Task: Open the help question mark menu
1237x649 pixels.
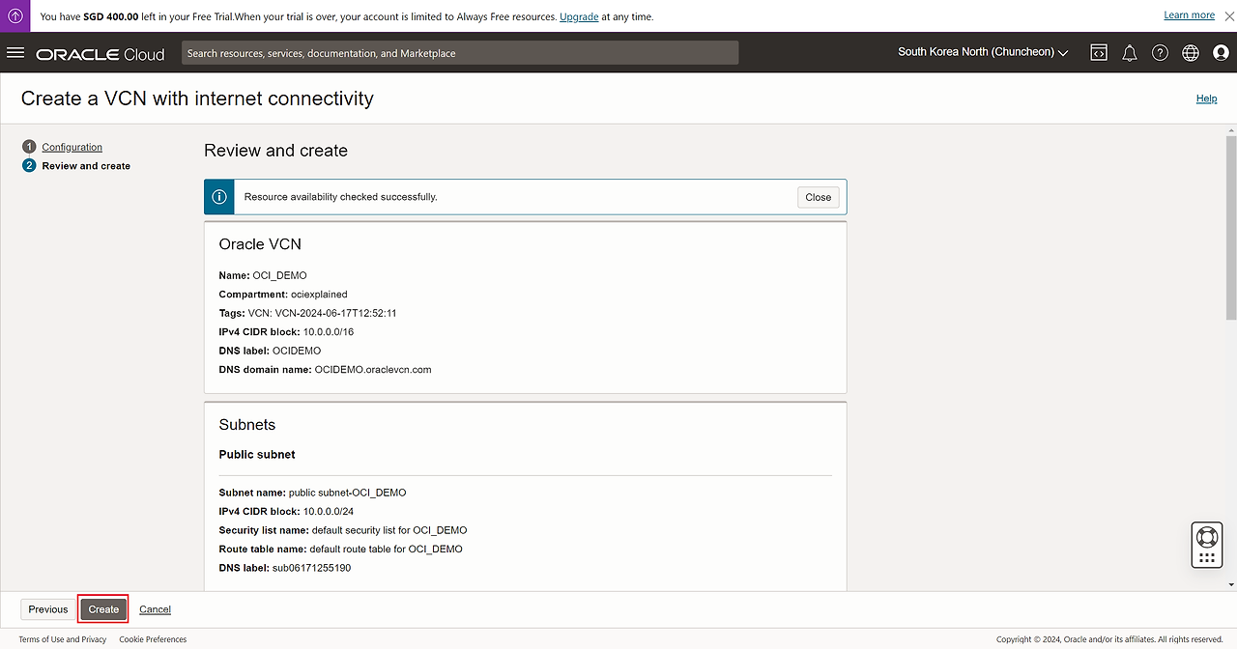Action: (x=1160, y=53)
